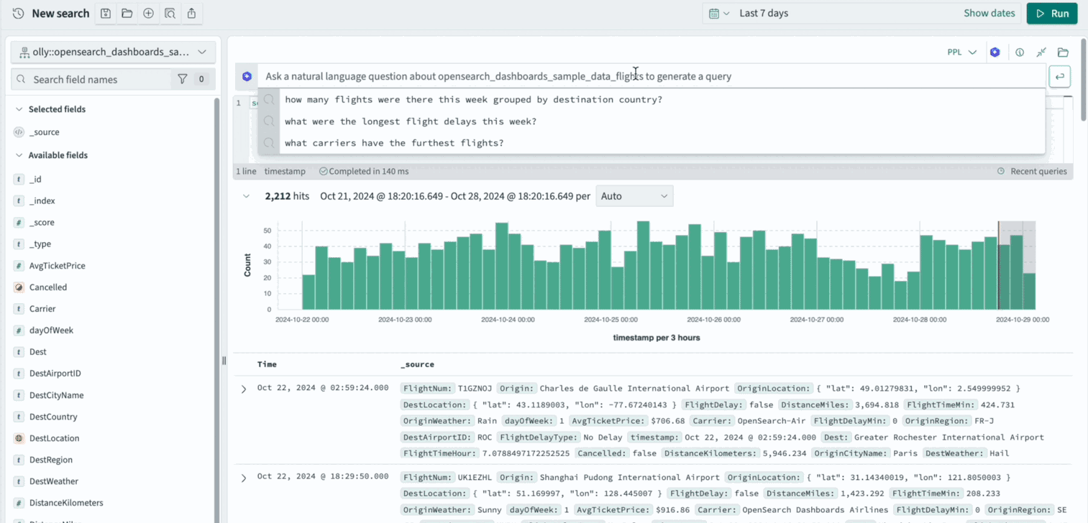The height and width of the screenshot is (523, 1088).
Task: Toggle the histogram chart visibility chevron
Action: click(x=246, y=196)
